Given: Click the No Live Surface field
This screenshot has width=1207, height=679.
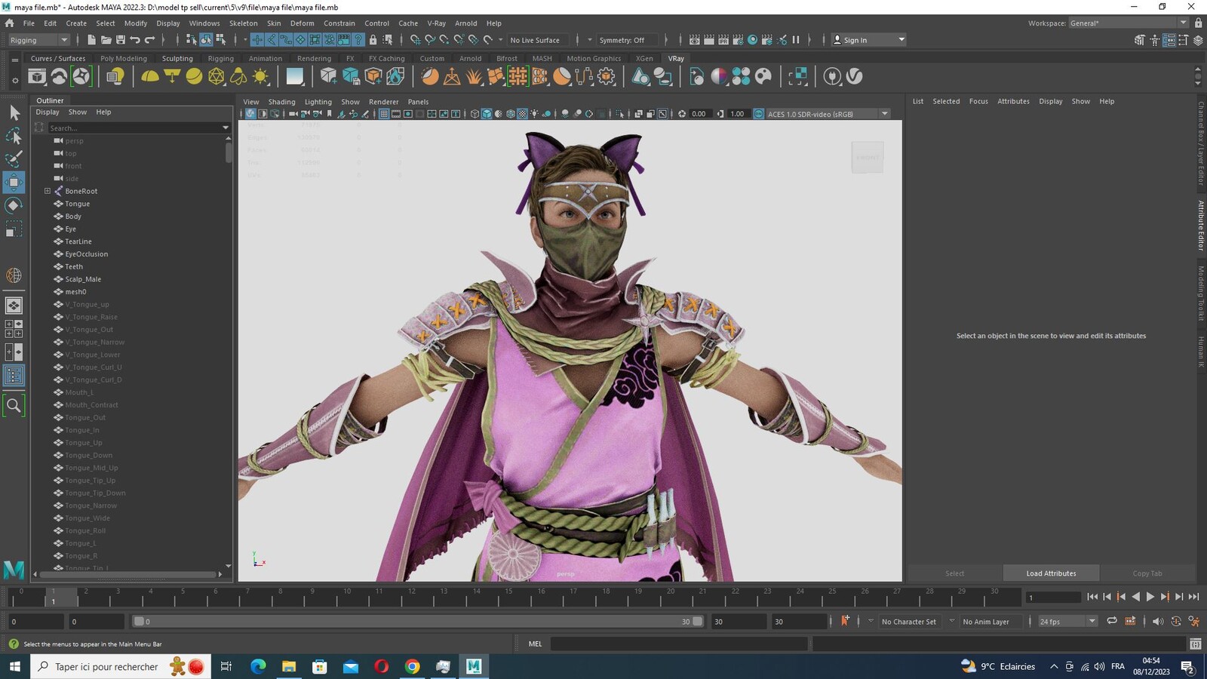Looking at the screenshot, I should click(x=539, y=40).
